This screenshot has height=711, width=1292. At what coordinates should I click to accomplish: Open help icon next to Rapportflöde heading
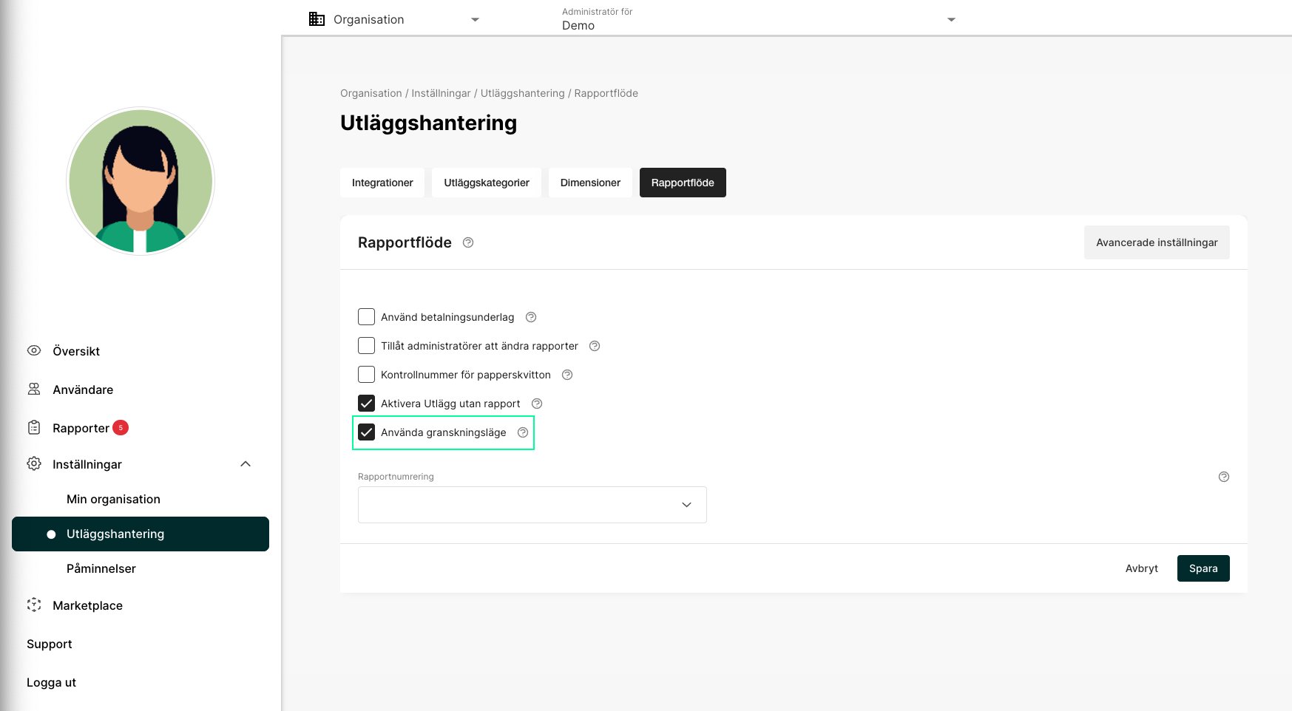pyautogui.click(x=468, y=242)
